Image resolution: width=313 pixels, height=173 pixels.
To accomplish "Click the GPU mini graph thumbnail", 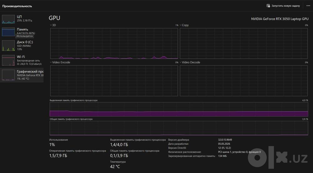I will [8, 75].
